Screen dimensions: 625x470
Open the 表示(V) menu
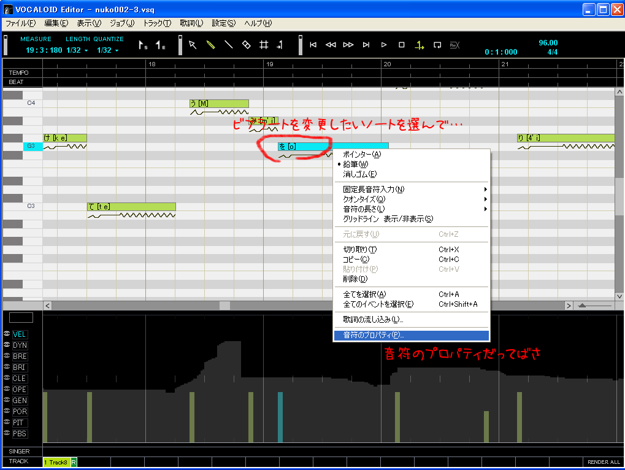tap(89, 23)
